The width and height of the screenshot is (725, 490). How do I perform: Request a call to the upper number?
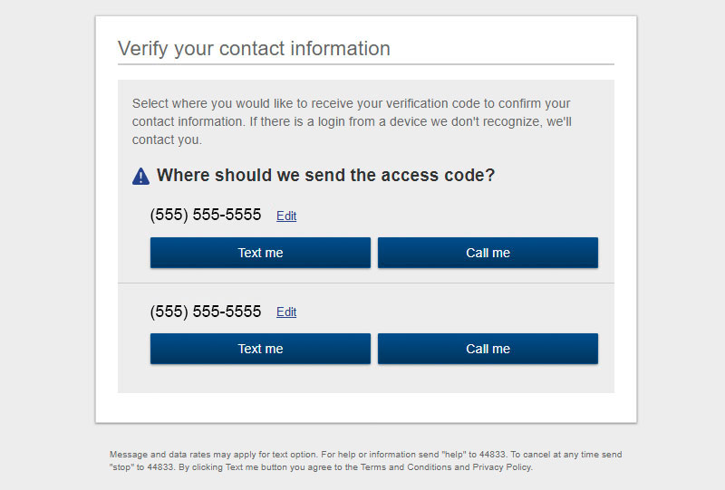tap(488, 253)
